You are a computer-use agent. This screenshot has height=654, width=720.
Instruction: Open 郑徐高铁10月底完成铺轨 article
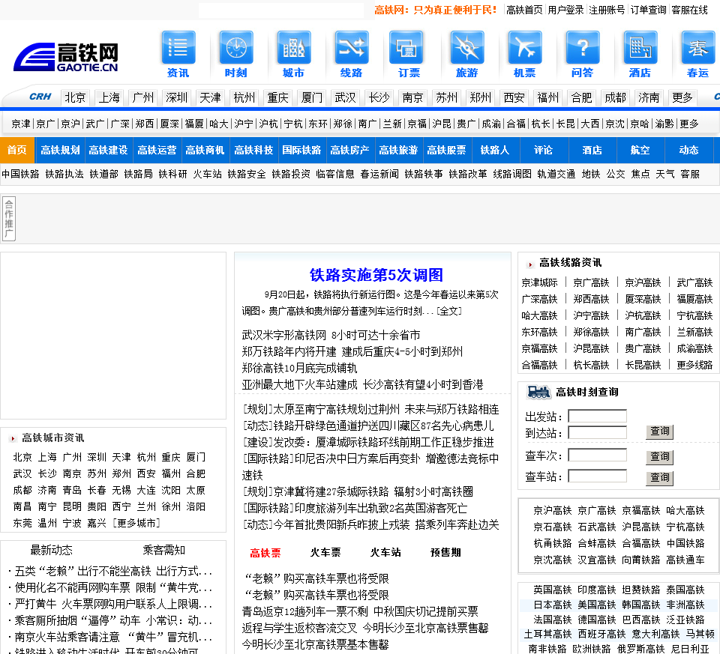click(299, 368)
